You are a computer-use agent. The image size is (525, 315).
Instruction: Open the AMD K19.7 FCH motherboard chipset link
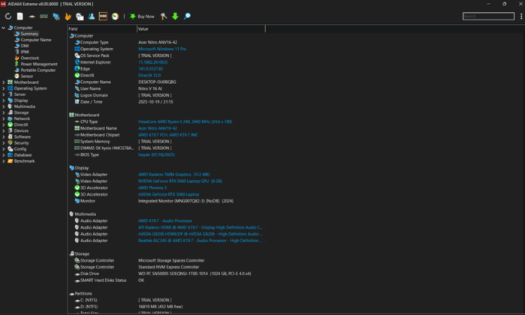tap(168, 135)
